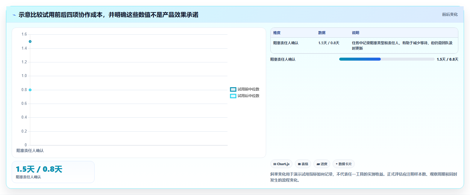
Task: Click the large 1.5天 / 0.8天 card value
Action: (x=39, y=169)
